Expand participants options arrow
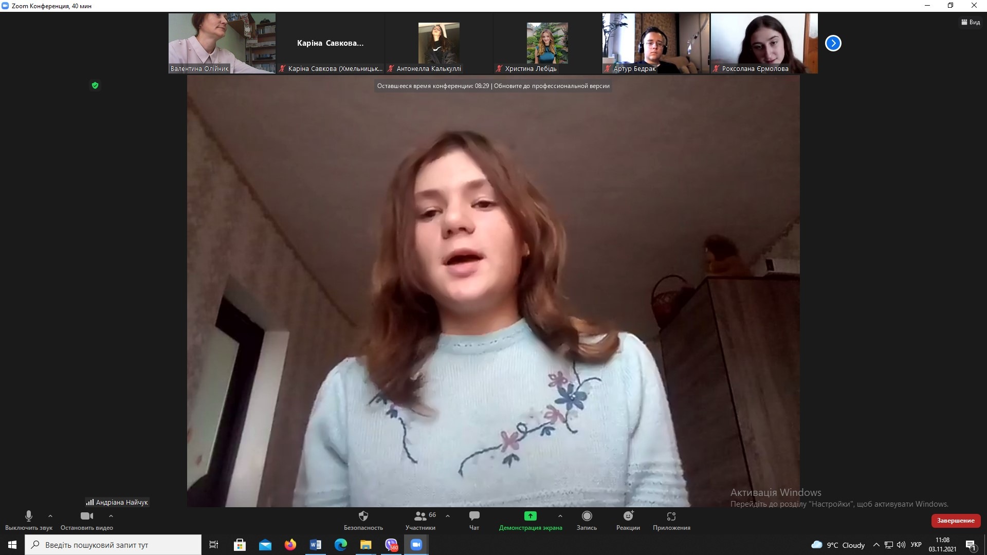Image resolution: width=987 pixels, height=555 pixels. click(x=448, y=516)
